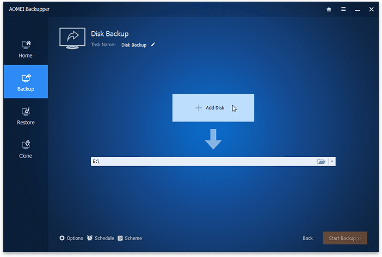
Task: Switch to the Clone section
Action: [26, 149]
